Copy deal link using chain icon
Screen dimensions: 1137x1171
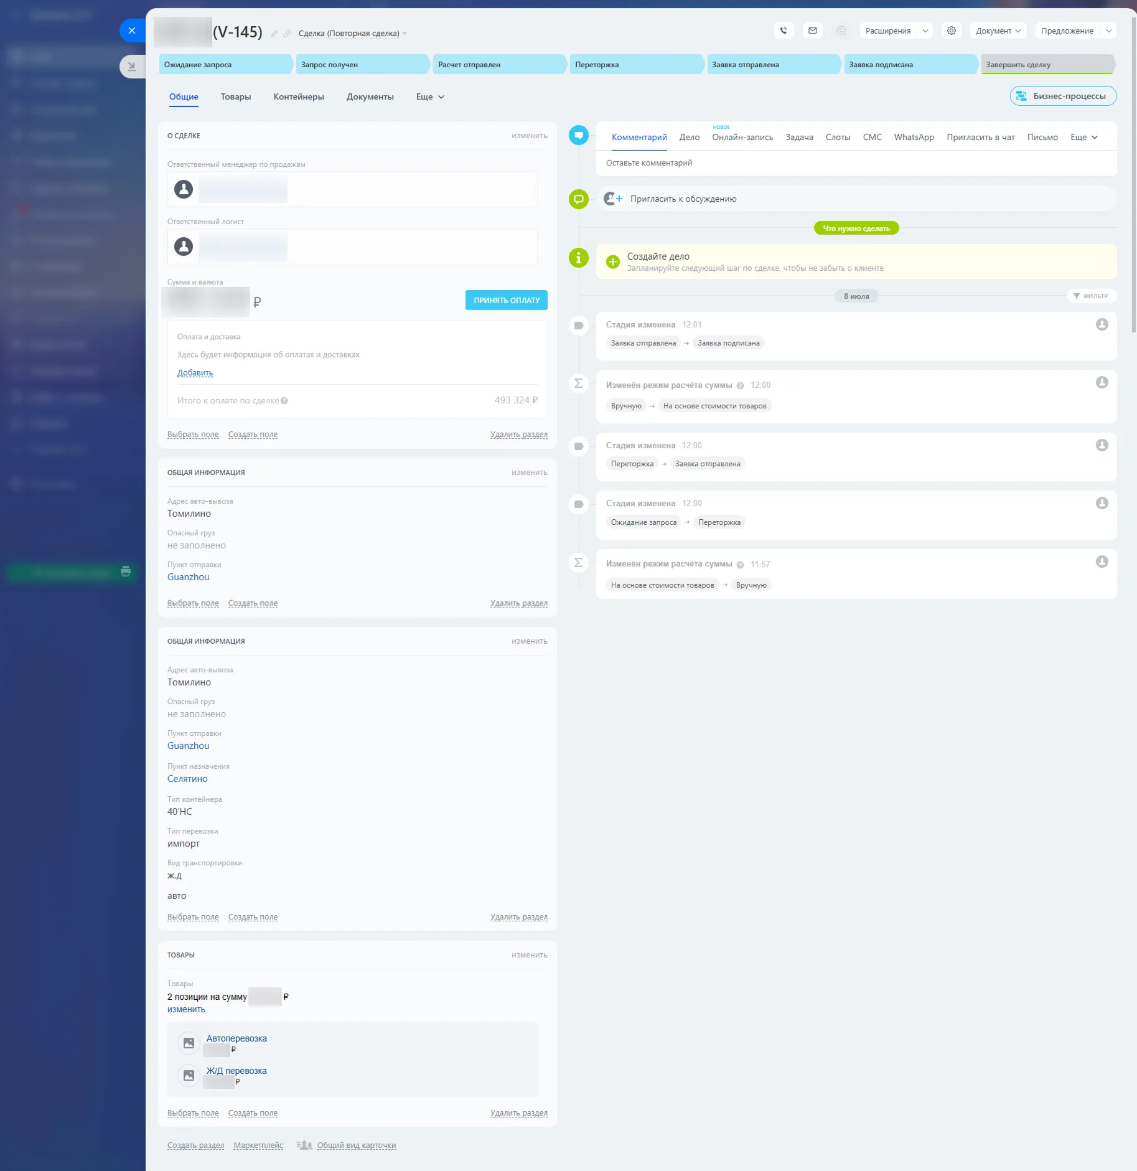pos(287,34)
